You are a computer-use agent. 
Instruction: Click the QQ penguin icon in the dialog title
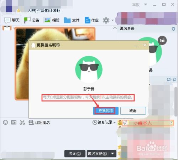click(33, 45)
